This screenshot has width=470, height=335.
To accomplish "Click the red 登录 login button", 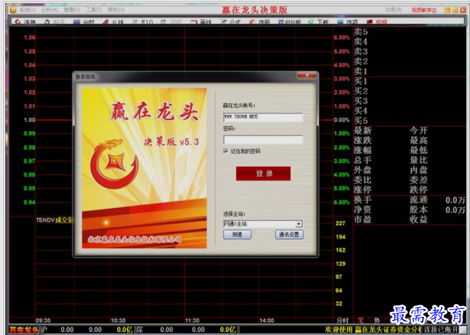I will 263,174.
